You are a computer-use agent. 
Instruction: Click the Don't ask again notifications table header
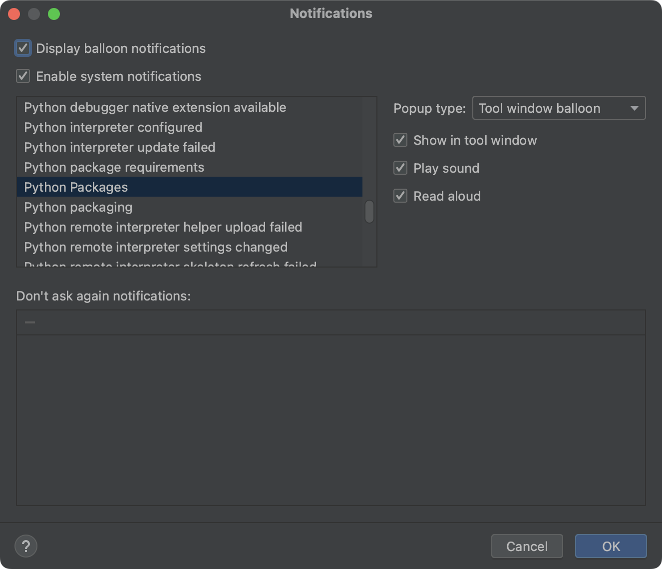pos(331,322)
